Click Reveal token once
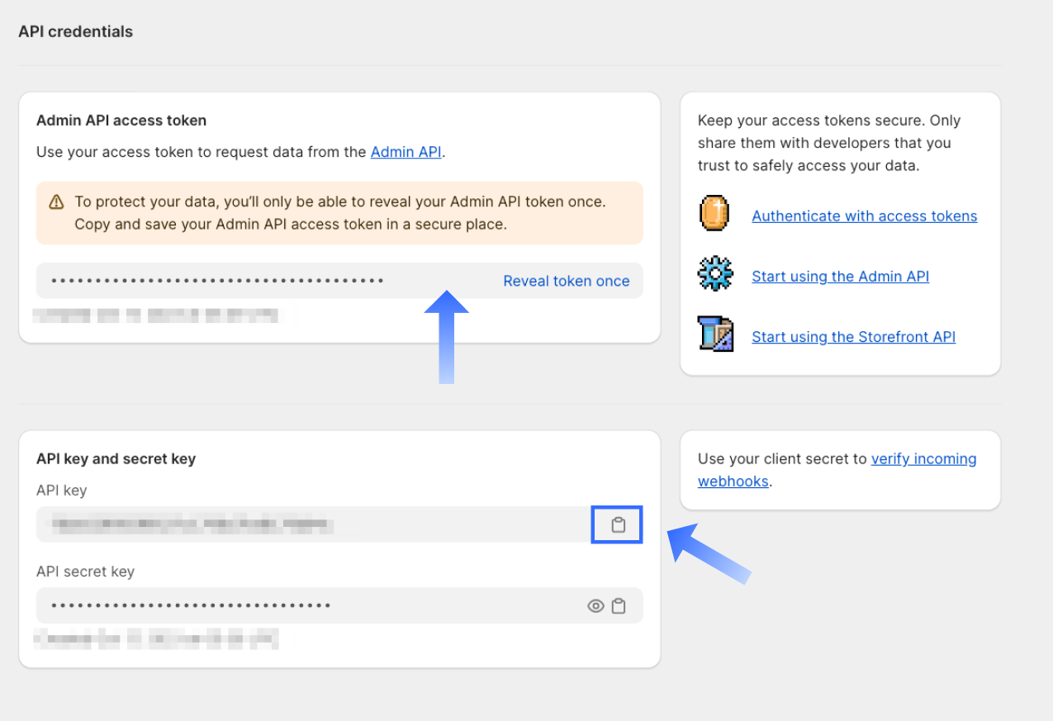1053x721 pixels. pyautogui.click(x=566, y=281)
